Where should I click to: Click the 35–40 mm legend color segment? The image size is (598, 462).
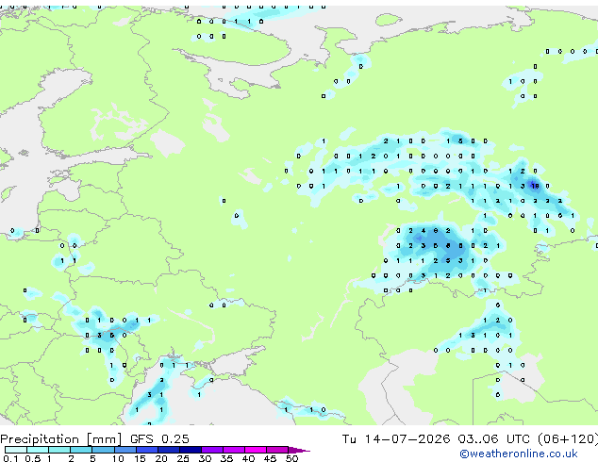234,450
